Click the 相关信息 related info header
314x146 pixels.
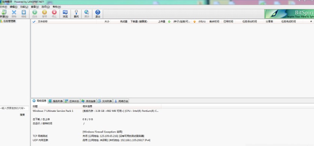point(87,106)
